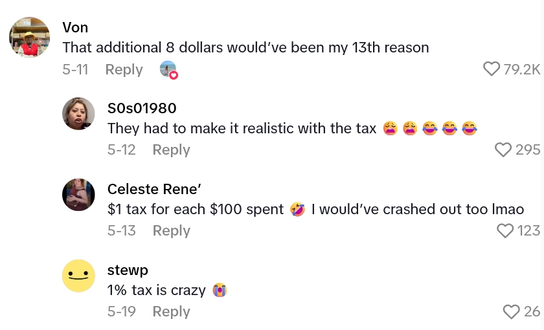544x330 pixels.
Task: Click the creator-liked badge avatar
Action: click(x=168, y=69)
